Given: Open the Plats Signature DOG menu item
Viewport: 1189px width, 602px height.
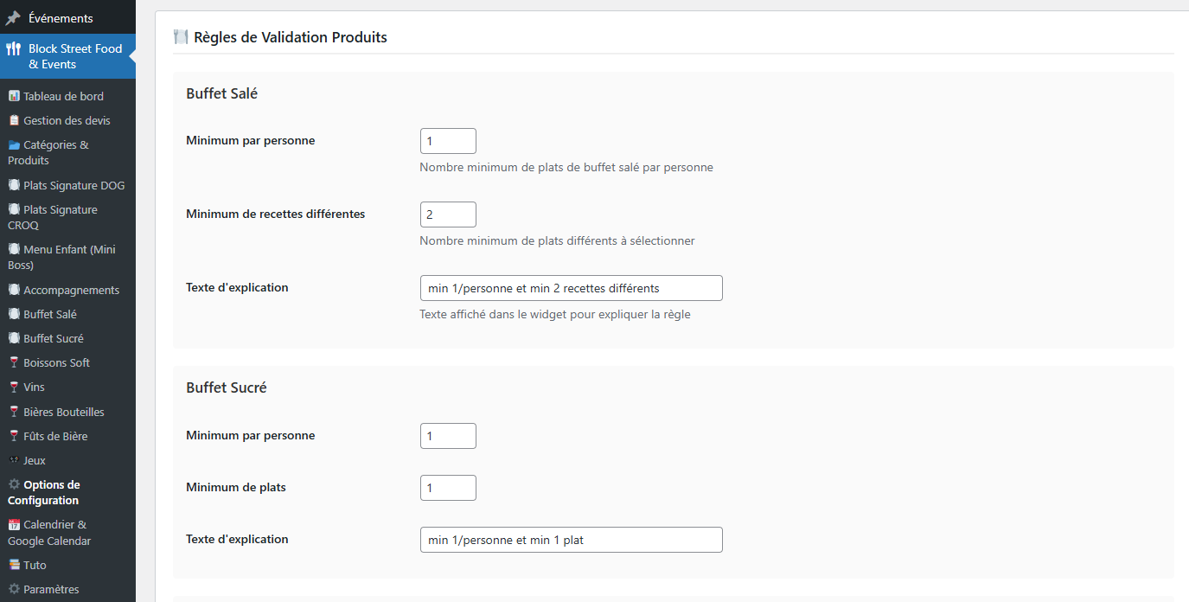Looking at the screenshot, I should click(x=74, y=185).
